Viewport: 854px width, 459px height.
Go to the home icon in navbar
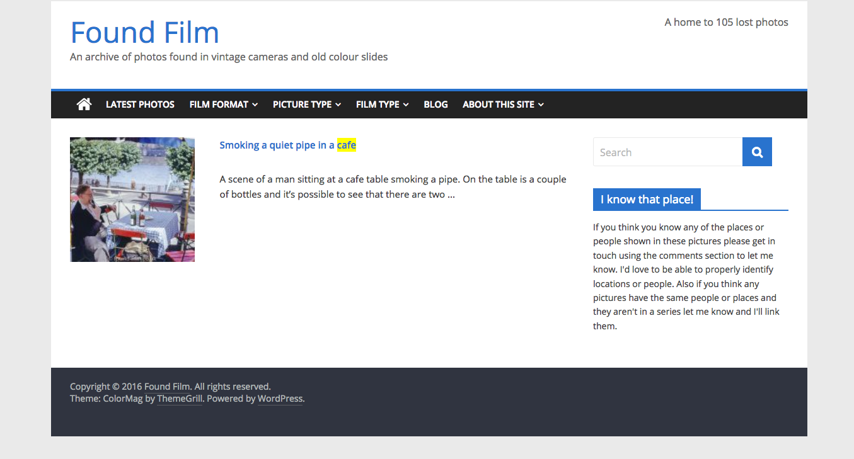(x=84, y=104)
